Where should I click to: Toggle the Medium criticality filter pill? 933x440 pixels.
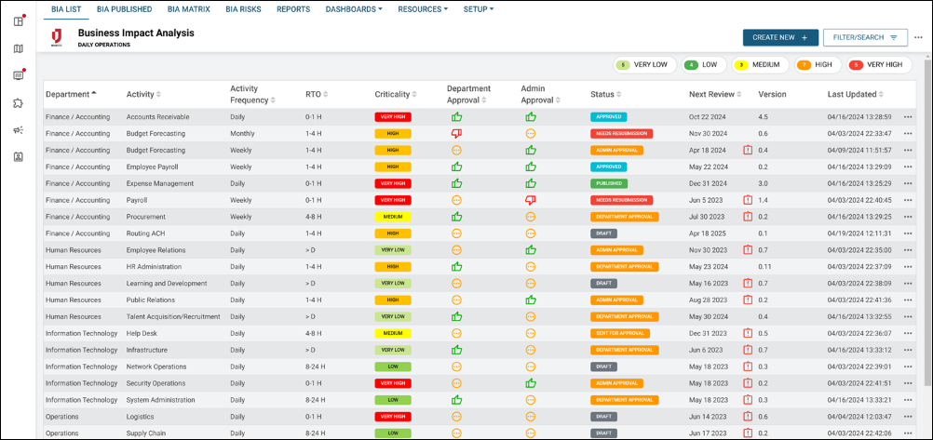[x=759, y=65]
